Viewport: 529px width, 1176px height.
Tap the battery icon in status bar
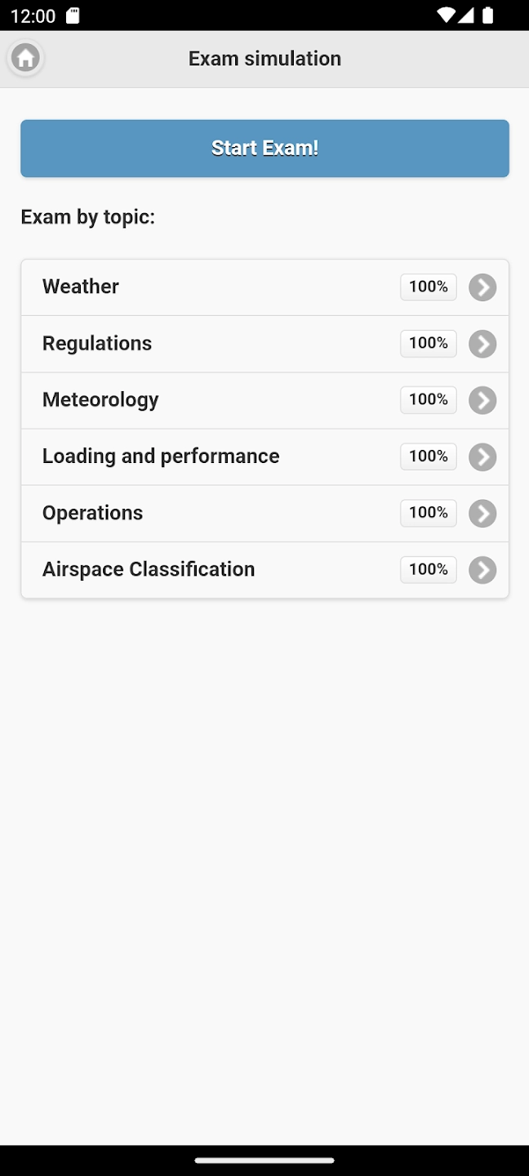tap(488, 16)
